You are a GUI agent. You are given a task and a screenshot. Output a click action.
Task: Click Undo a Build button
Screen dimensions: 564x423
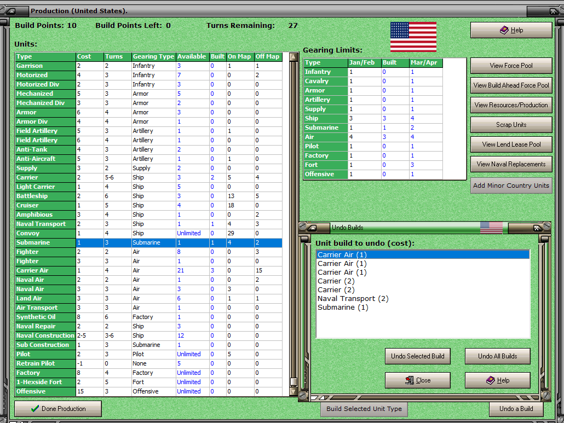(516, 409)
